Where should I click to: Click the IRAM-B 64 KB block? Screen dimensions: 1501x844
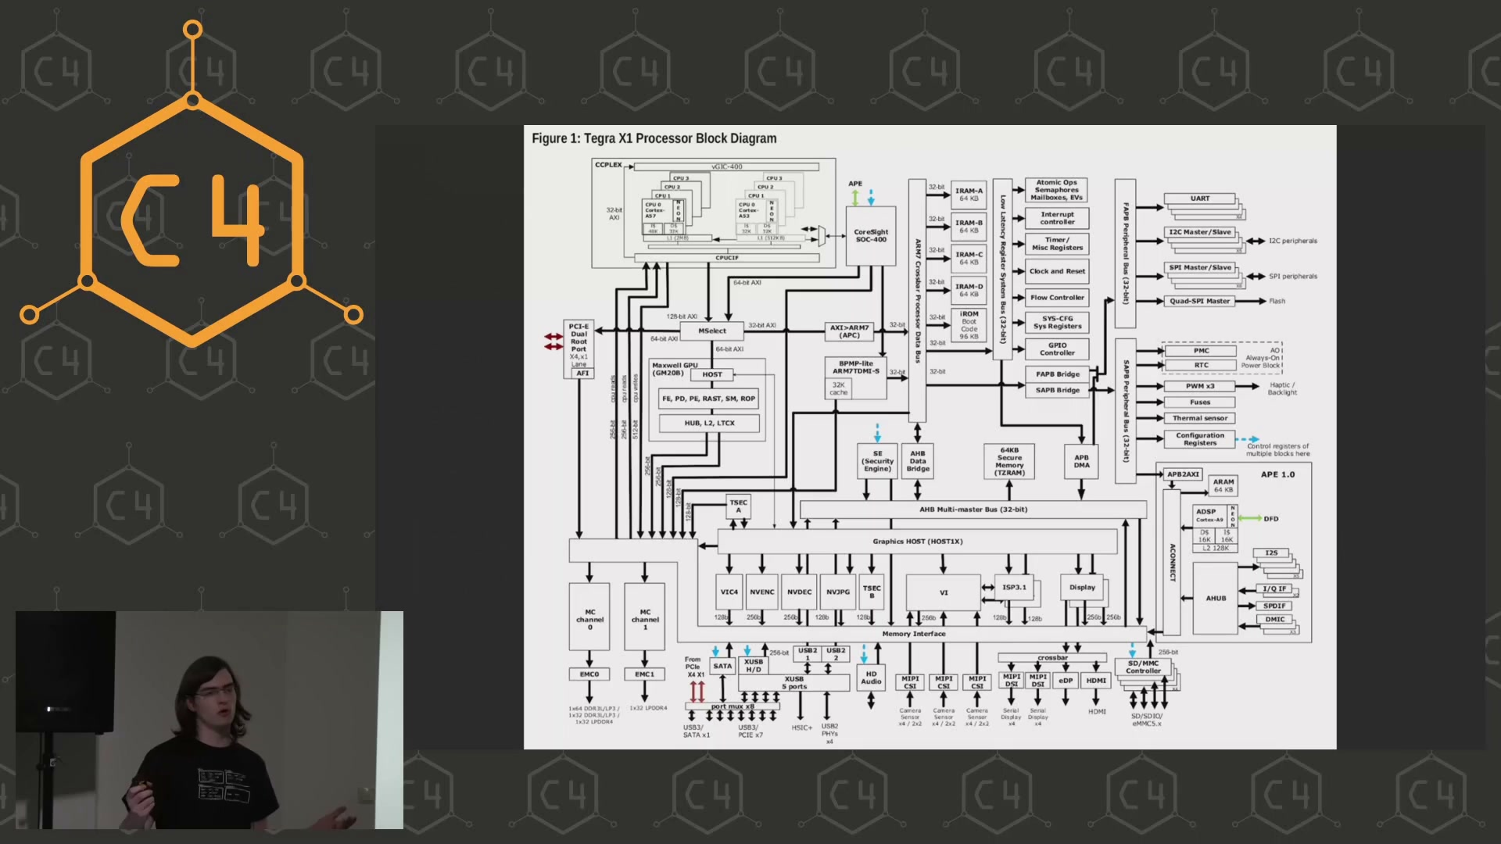(969, 227)
